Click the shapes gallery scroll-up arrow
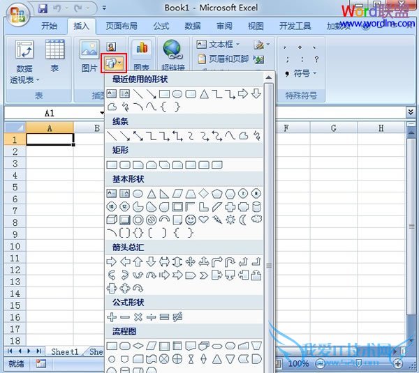This screenshot has height=373, width=419. click(x=269, y=77)
